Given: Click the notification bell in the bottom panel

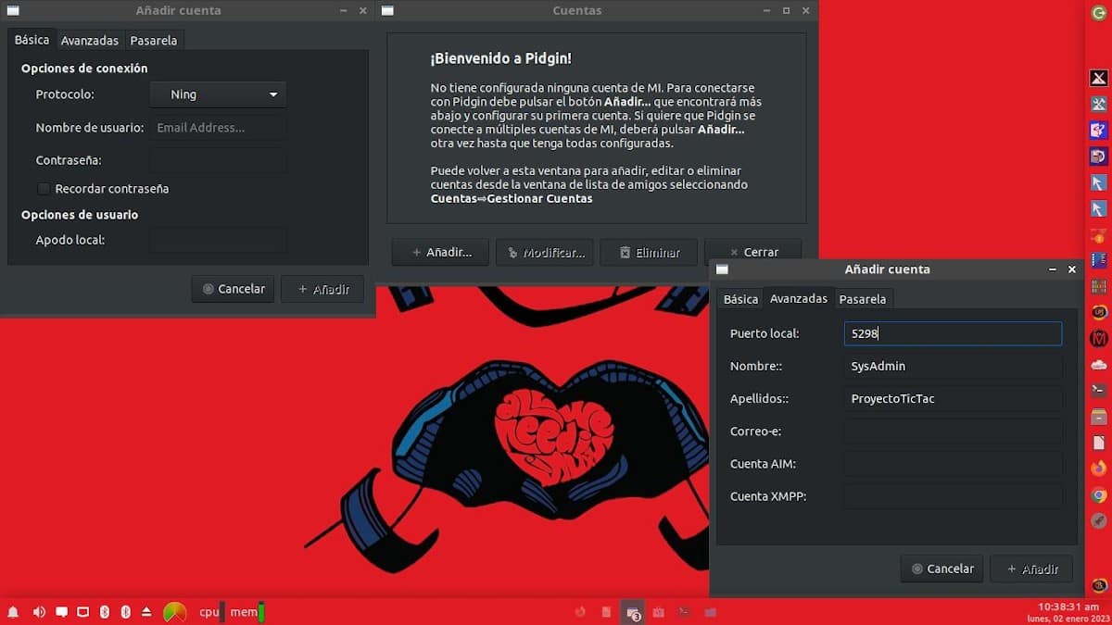Looking at the screenshot, I should click(13, 612).
